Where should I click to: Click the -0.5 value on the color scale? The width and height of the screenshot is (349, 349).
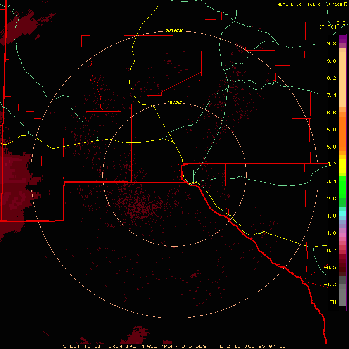(x=330, y=268)
